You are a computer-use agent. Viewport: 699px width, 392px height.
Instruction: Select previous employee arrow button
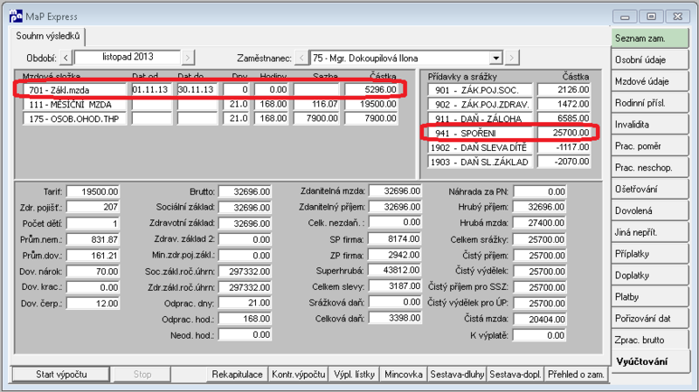pos(301,58)
